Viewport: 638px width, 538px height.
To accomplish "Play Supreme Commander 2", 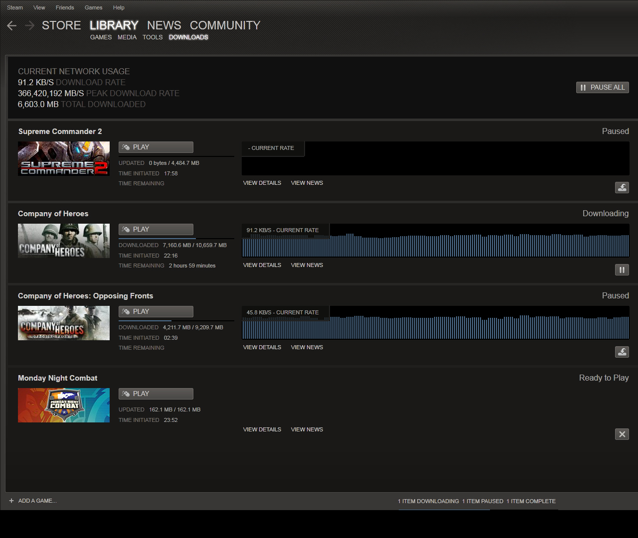I will pyautogui.click(x=156, y=147).
